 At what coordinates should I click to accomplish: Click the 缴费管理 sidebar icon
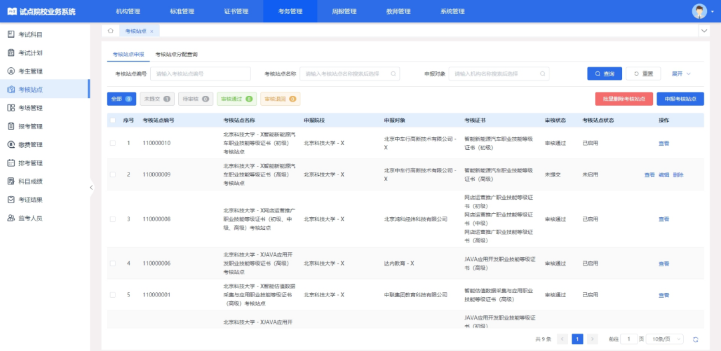(11, 145)
